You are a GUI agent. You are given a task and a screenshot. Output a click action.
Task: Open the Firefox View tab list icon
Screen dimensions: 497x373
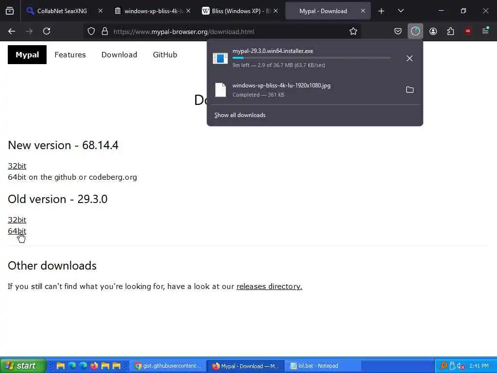coord(10,11)
